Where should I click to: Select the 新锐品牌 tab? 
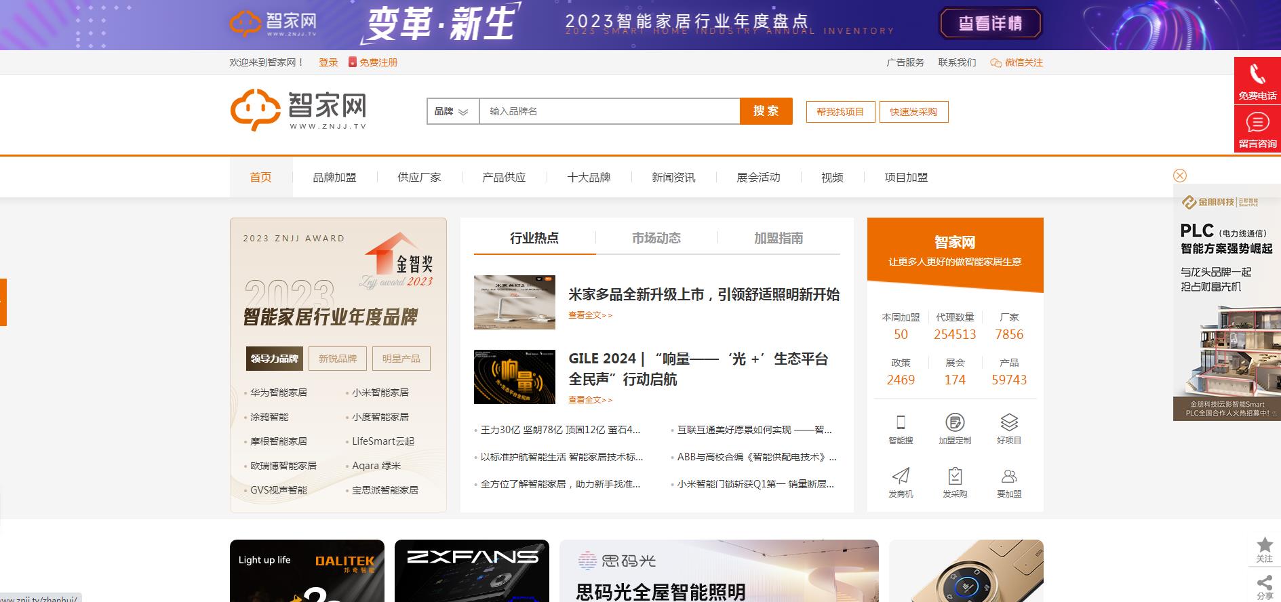[x=338, y=359]
